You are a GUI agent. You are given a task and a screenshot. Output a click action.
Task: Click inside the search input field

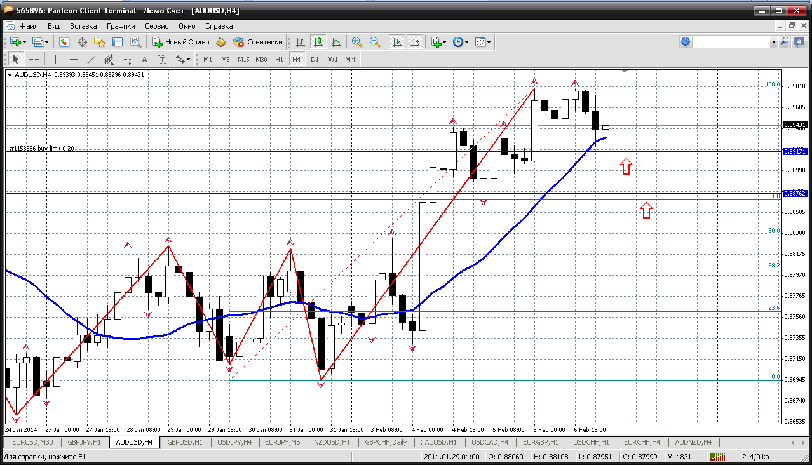731,42
